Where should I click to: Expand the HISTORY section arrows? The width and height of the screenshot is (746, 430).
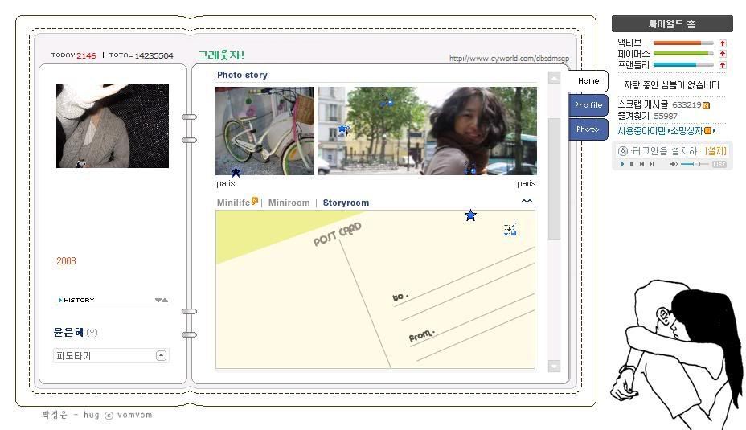(162, 301)
